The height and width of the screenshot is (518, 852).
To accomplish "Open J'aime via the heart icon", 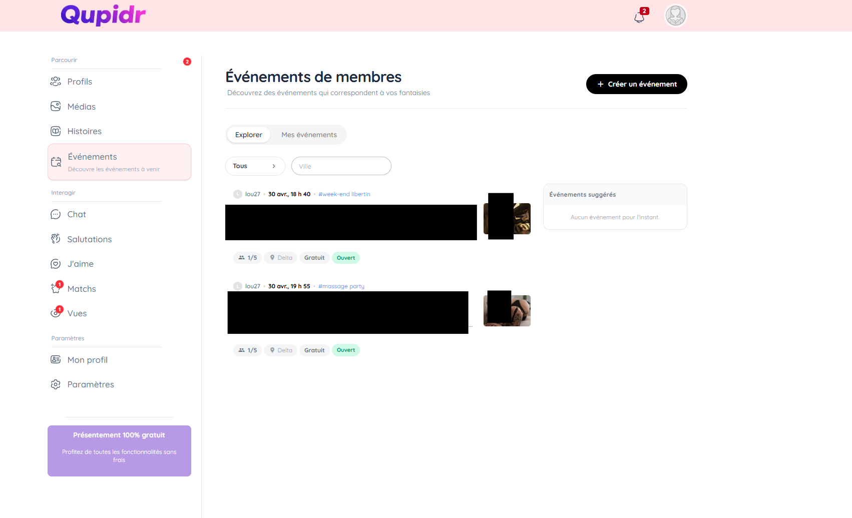I will (56, 264).
